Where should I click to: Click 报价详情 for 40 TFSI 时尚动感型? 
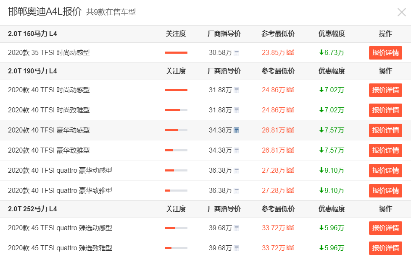(x=385, y=90)
